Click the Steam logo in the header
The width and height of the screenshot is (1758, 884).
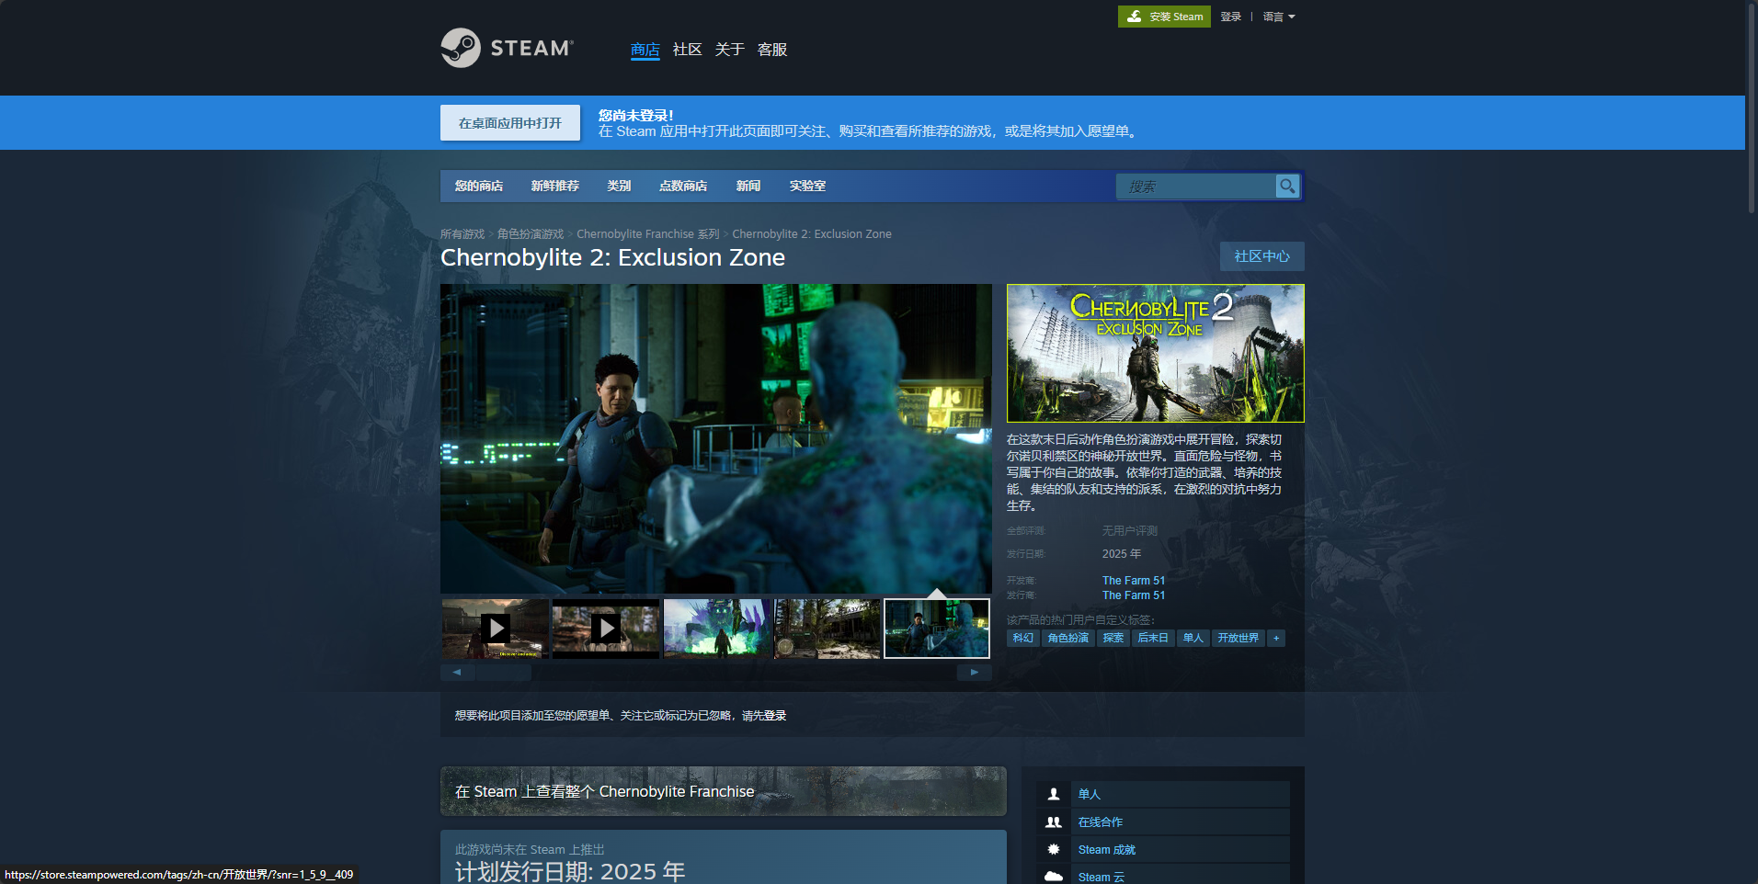click(x=508, y=48)
